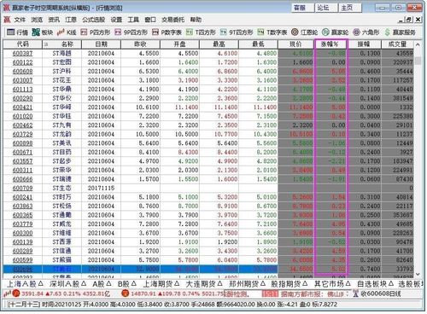The height and width of the screenshot is (314, 427).
Task: Expand the 其它市场 tab triangle
Action: pos(348,283)
